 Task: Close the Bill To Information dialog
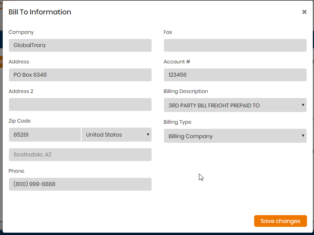pos(304,12)
